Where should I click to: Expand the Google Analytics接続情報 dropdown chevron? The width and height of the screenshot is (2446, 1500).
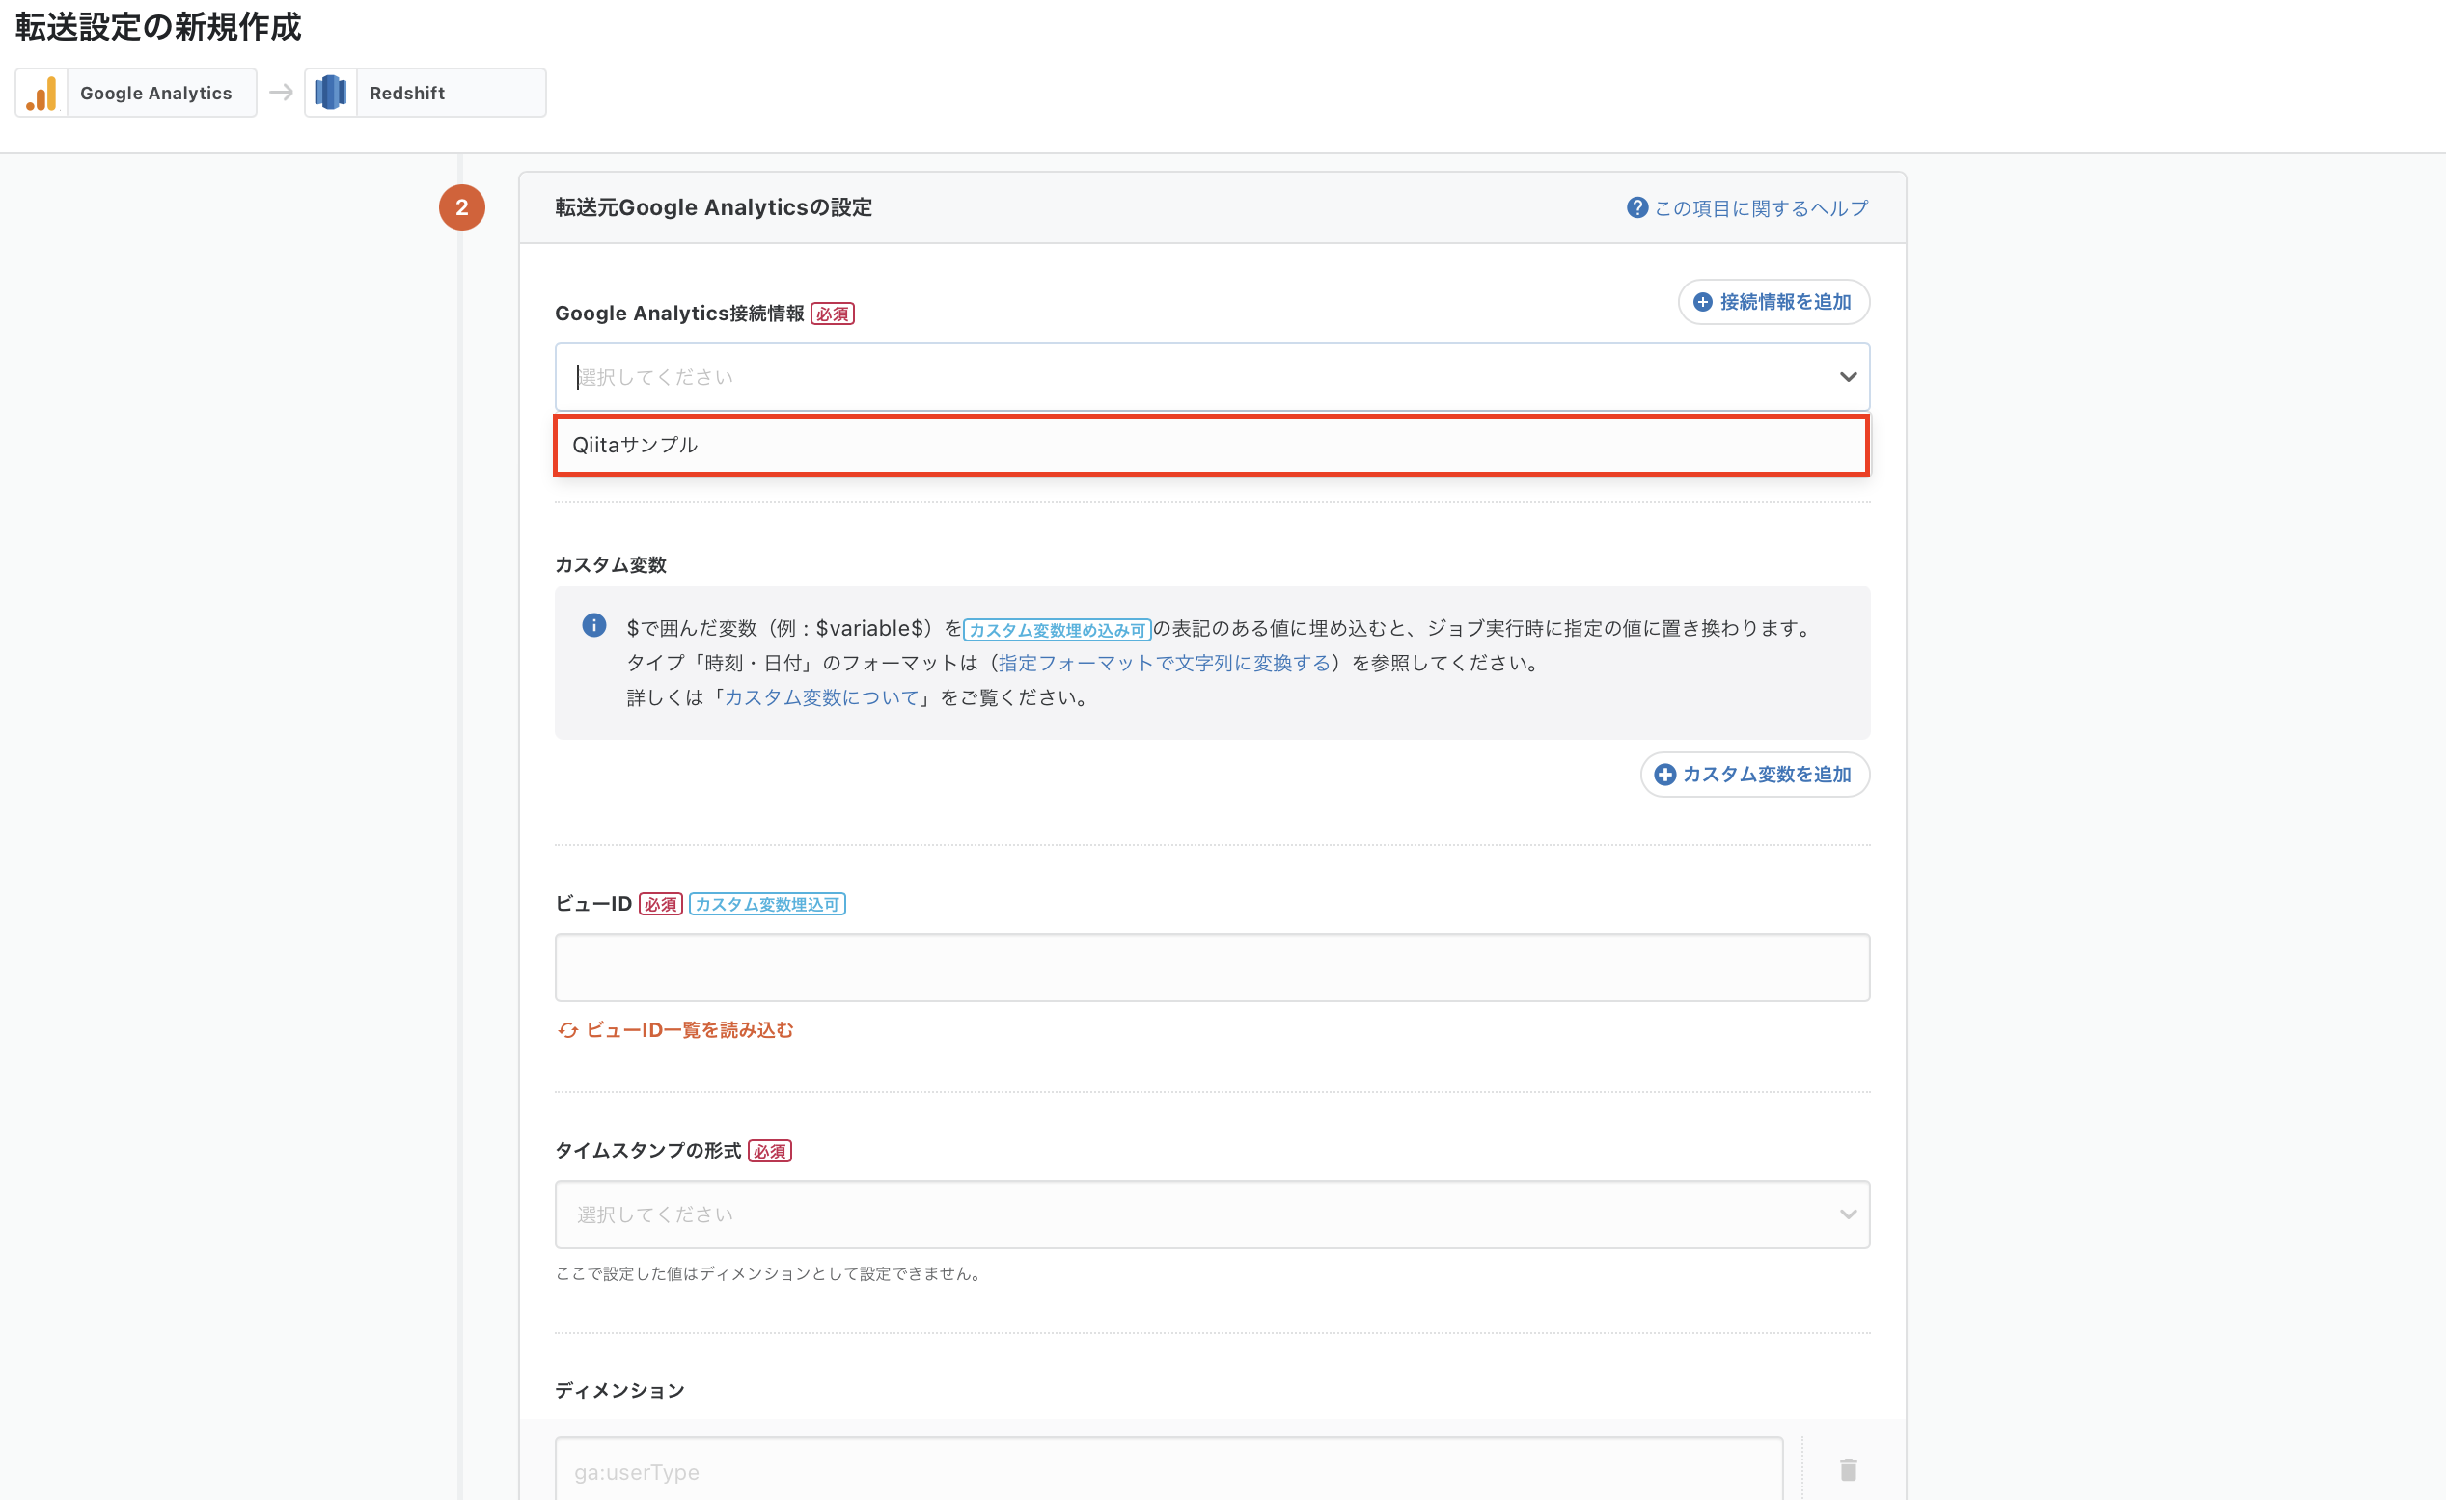[x=1848, y=377]
